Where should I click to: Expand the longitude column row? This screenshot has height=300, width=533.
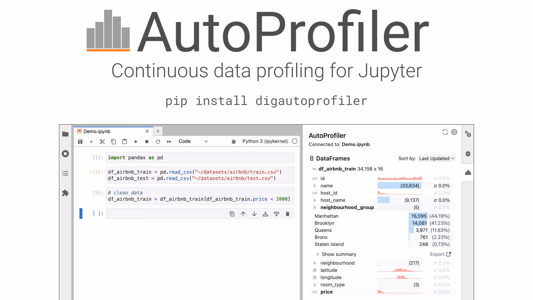pos(382,277)
